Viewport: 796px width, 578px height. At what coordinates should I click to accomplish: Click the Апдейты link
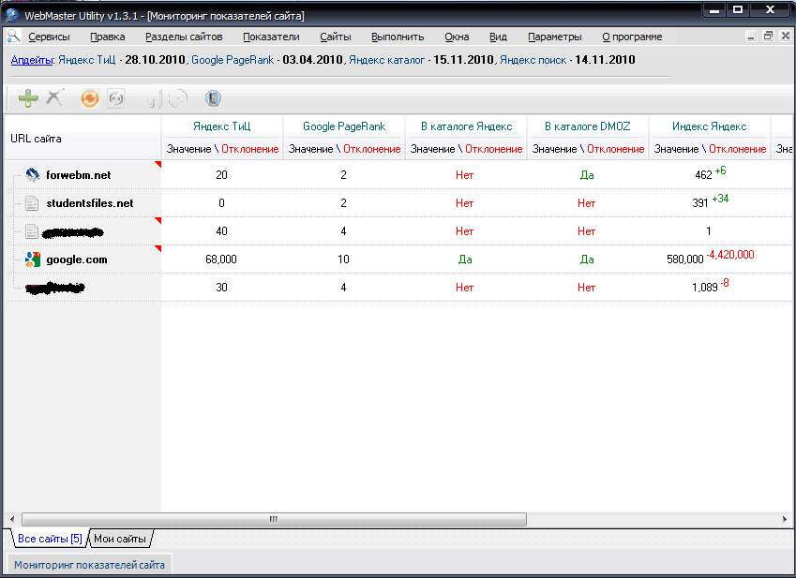(x=32, y=60)
